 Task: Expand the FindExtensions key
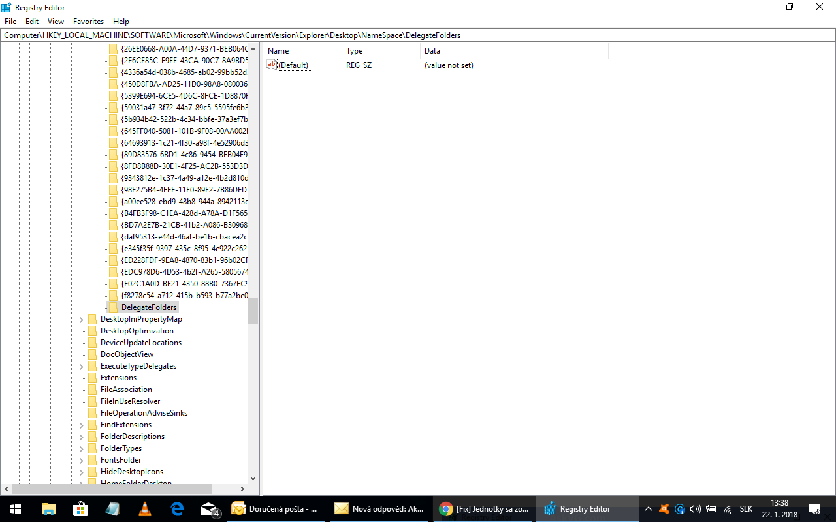82,425
